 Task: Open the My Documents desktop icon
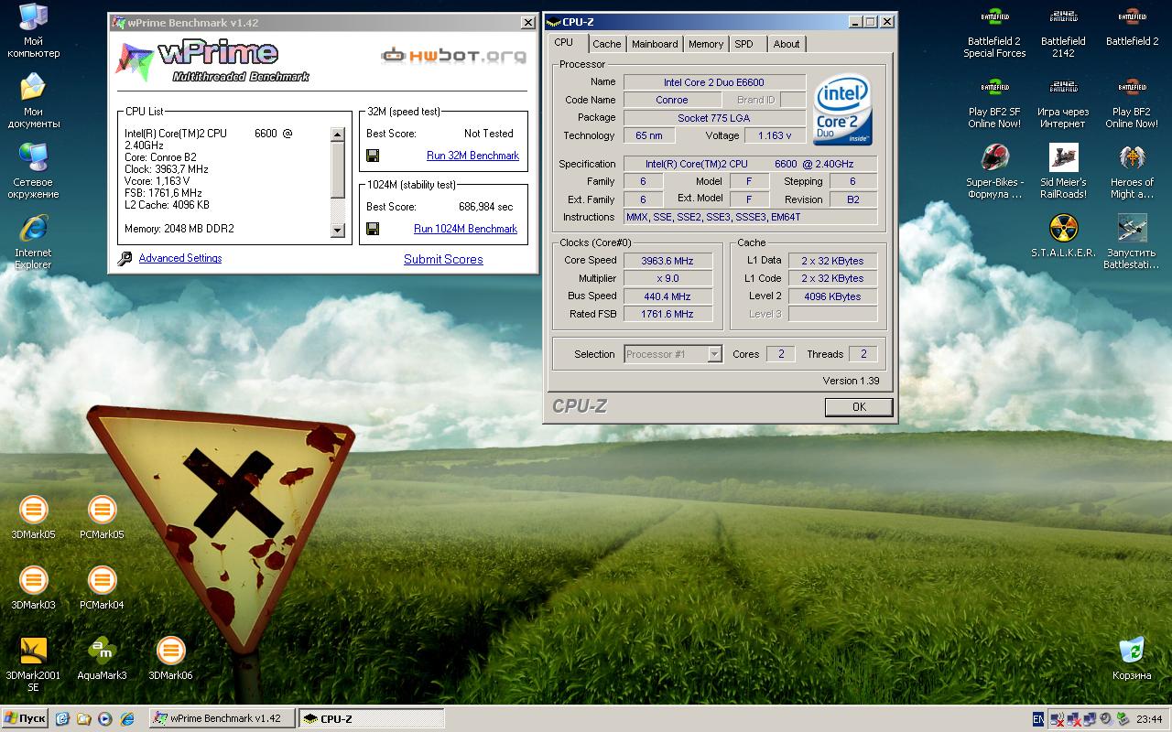pyautogui.click(x=33, y=101)
